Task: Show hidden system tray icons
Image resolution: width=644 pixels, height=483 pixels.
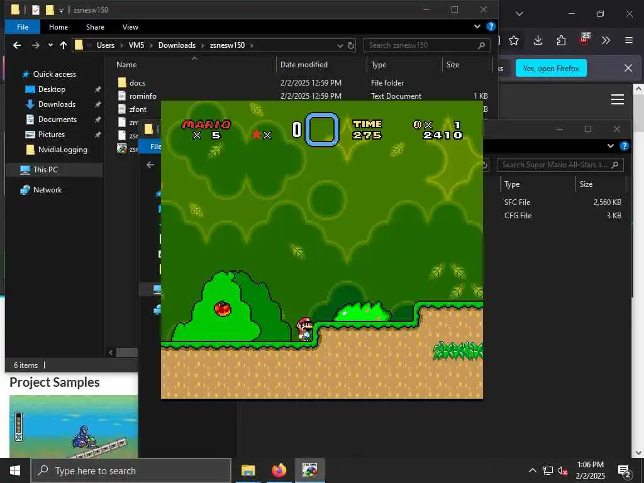Action: pyautogui.click(x=532, y=470)
